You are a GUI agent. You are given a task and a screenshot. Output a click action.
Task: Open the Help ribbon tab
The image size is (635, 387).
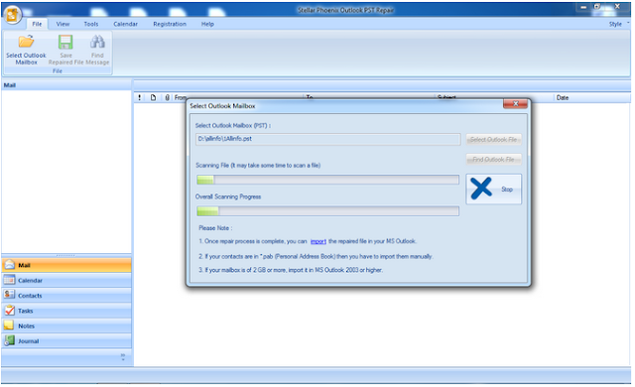pos(207,24)
